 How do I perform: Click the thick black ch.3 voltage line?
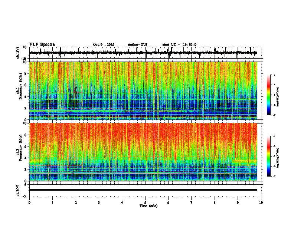[143, 190]
